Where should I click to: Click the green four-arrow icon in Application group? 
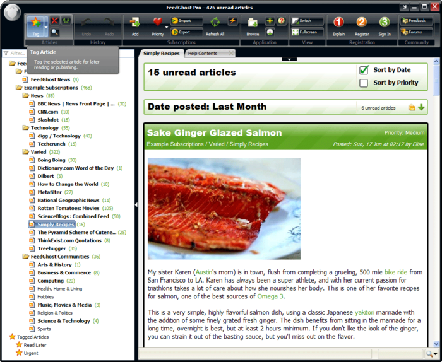[270, 21]
